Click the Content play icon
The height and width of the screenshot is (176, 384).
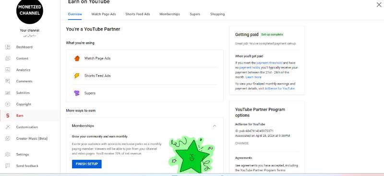(x=8, y=58)
